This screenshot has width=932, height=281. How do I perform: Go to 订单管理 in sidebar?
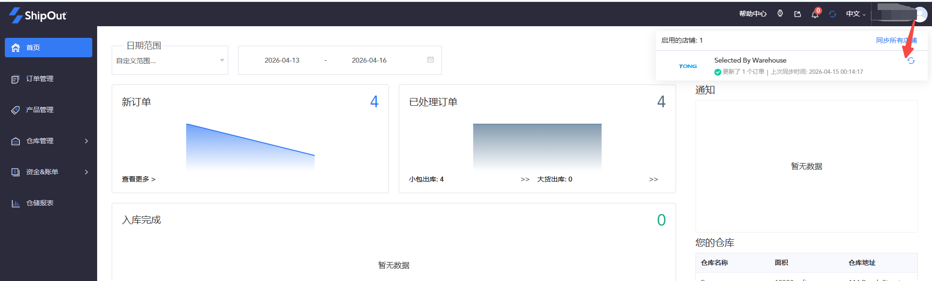[x=40, y=79]
